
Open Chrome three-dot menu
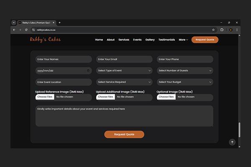click(237, 30)
